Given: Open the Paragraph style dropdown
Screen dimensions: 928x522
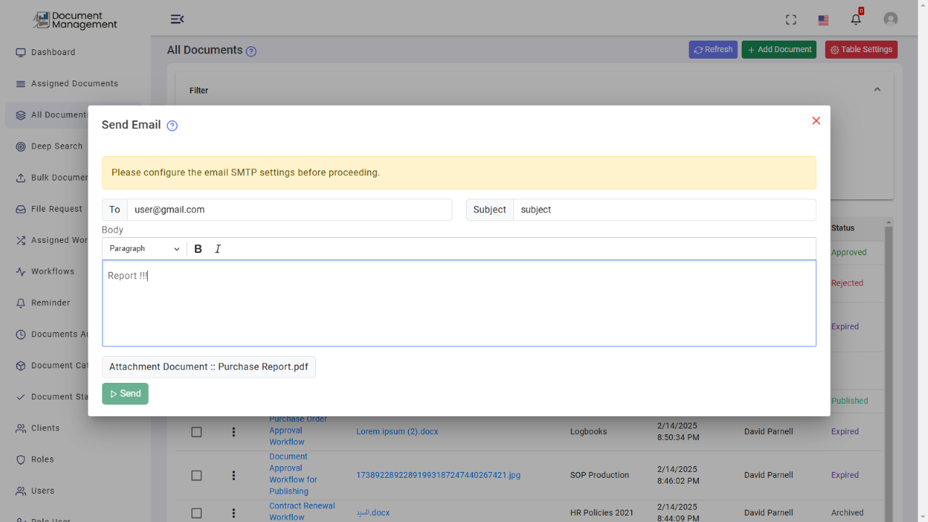Looking at the screenshot, I should 144,249.
